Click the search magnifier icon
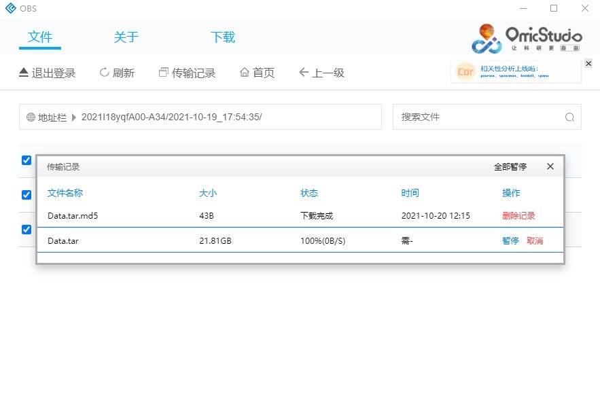600x400 pixels. (569, 117)
